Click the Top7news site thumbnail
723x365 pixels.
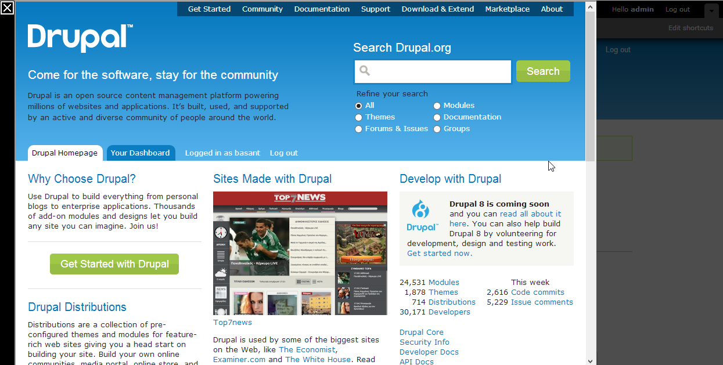(300, 254)
